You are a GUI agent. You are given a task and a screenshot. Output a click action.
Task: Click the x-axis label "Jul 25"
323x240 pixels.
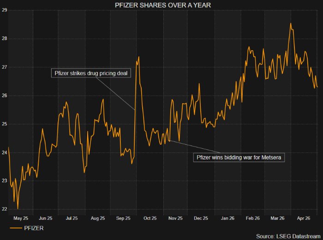(72, 218)
